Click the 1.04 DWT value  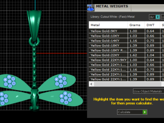150,55
